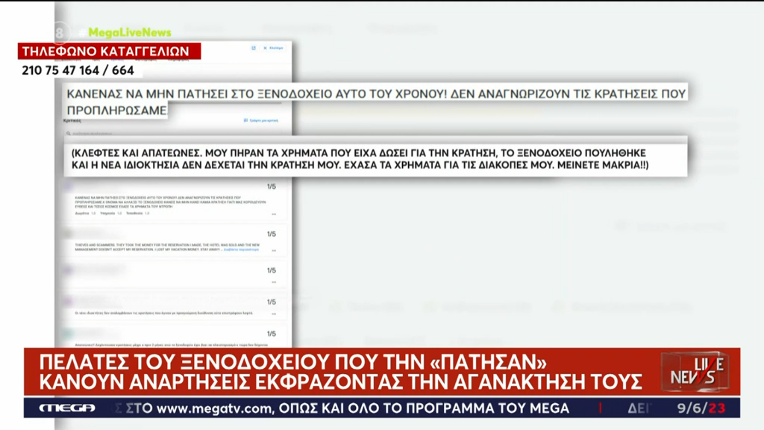The height and width of the screenshot is (430, 764).
Task: Expand review via Διαβάστε περισσότερα link
Action: click(x=241, y=250)
